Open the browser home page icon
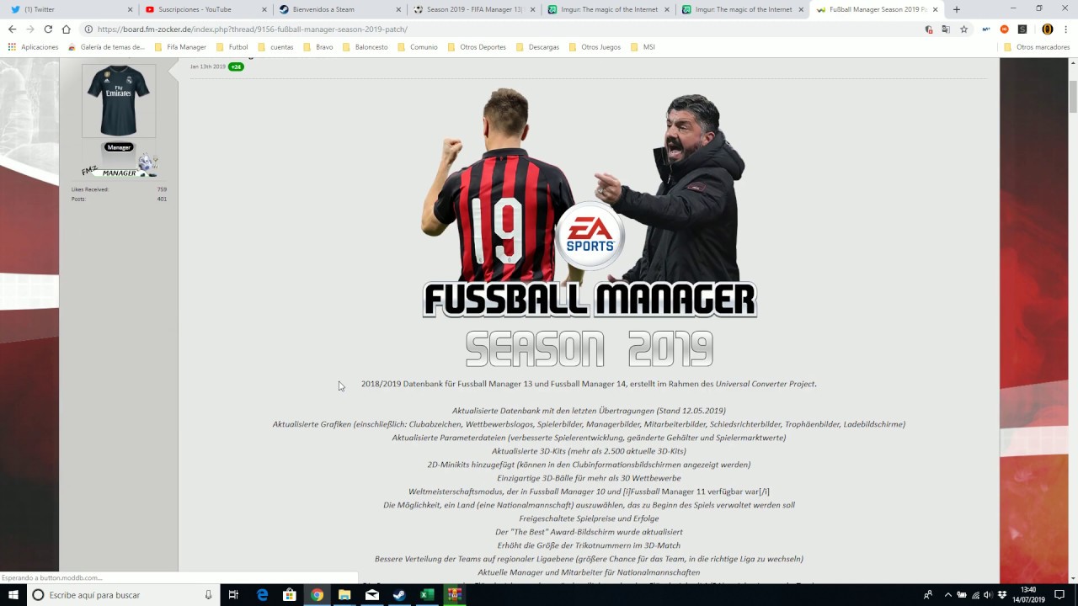The width and height of the screenshot is (1078, 606). pyautogui.click(x=67, y=29)
